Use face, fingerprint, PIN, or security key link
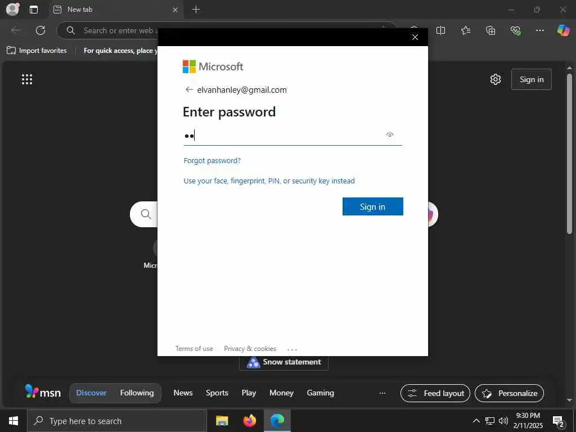Image resolution: width=576 pixels, height=432 pixels. [x=269, y=181]
